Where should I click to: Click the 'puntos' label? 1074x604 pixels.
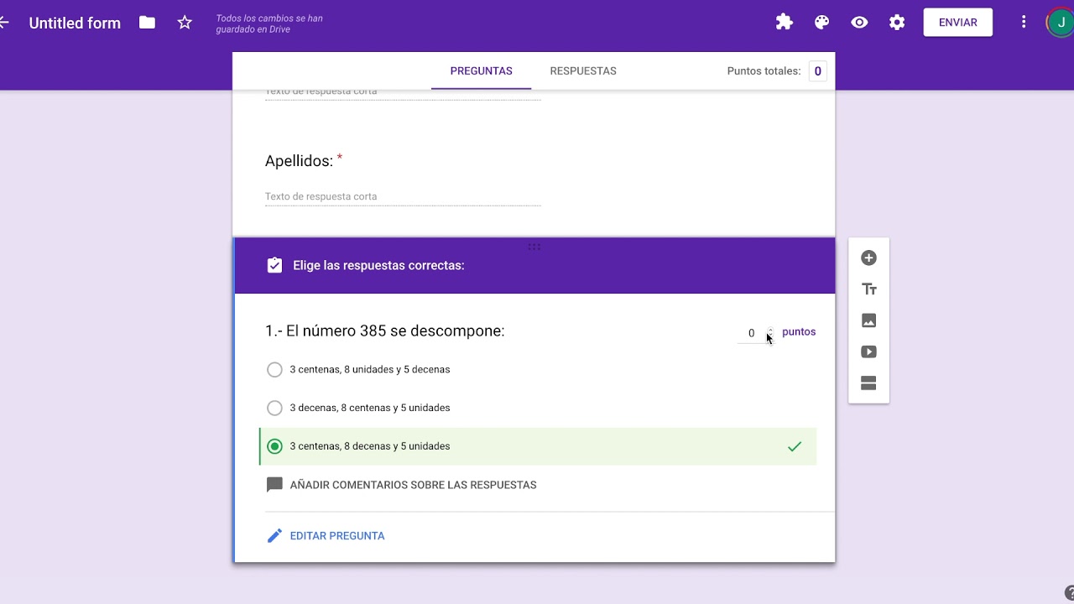pyautogui.click(x=799, y=332)
